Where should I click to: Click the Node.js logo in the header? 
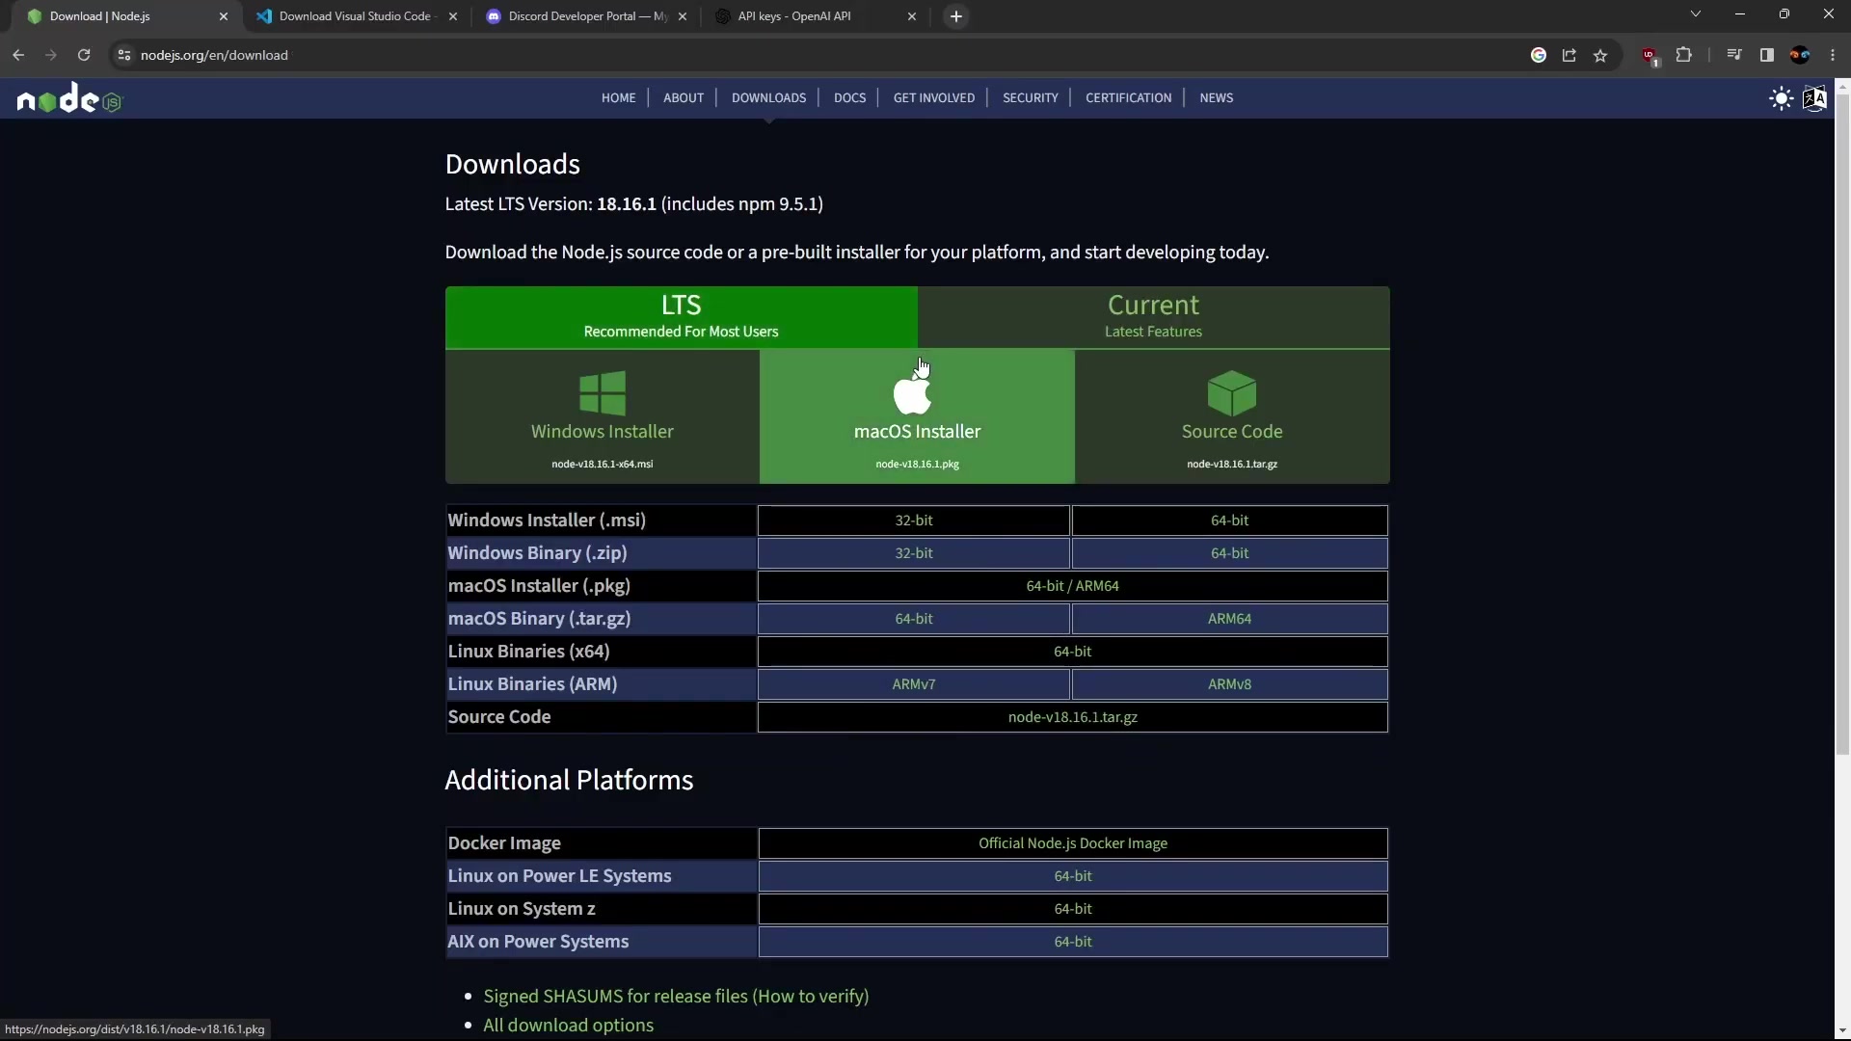click(70, 98)
